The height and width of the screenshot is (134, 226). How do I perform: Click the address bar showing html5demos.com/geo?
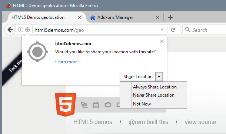click(97, 30)
